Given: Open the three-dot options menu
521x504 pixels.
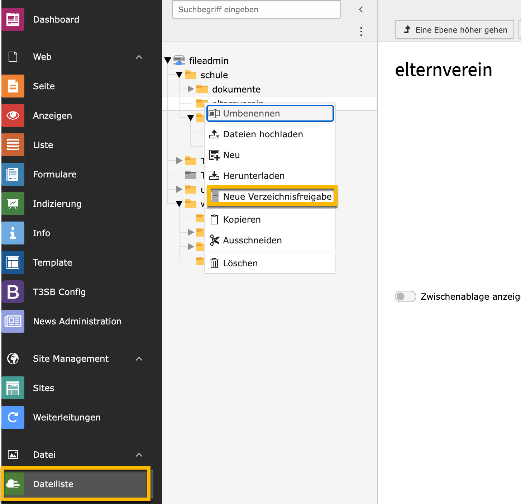Looking at the screenshot, I should (361, 32).
